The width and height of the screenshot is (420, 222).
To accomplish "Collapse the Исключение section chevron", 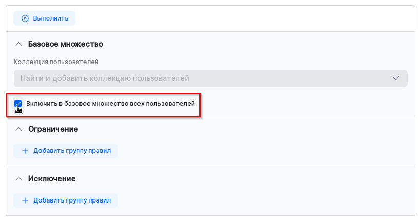I will [19, 179].
